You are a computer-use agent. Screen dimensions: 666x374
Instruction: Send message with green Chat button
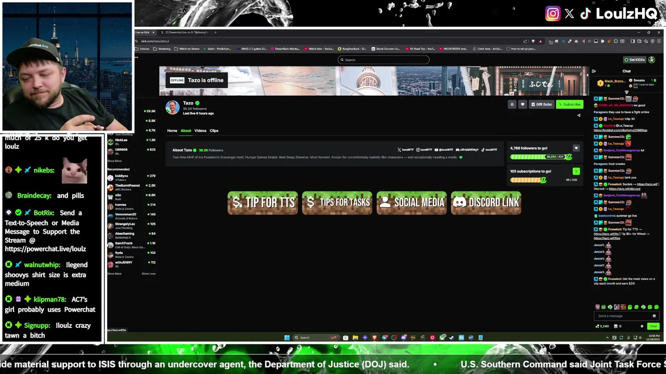click(x=653, y=326)
